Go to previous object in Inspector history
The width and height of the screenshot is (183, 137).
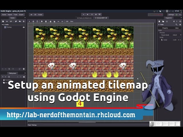pos(174,21)
